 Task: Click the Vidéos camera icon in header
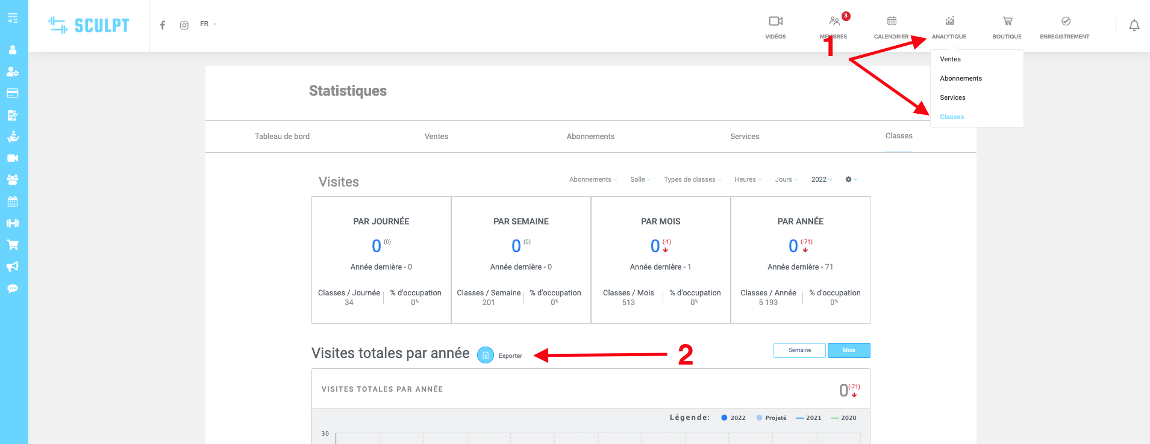(775, 22)
